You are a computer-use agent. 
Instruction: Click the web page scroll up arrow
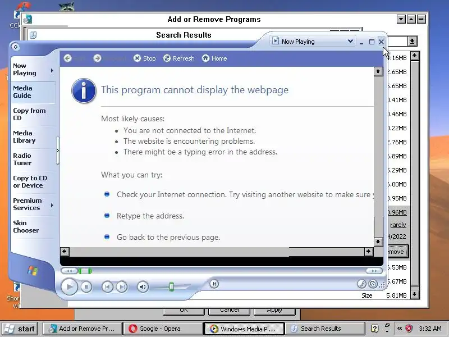coord(378,71)
